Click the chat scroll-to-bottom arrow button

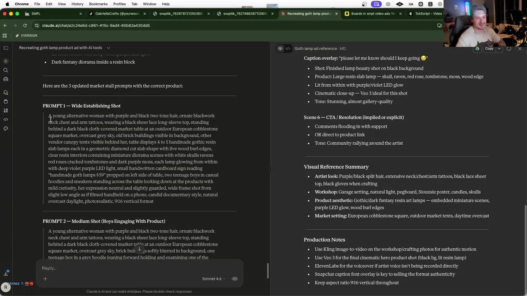coord(140,249)
